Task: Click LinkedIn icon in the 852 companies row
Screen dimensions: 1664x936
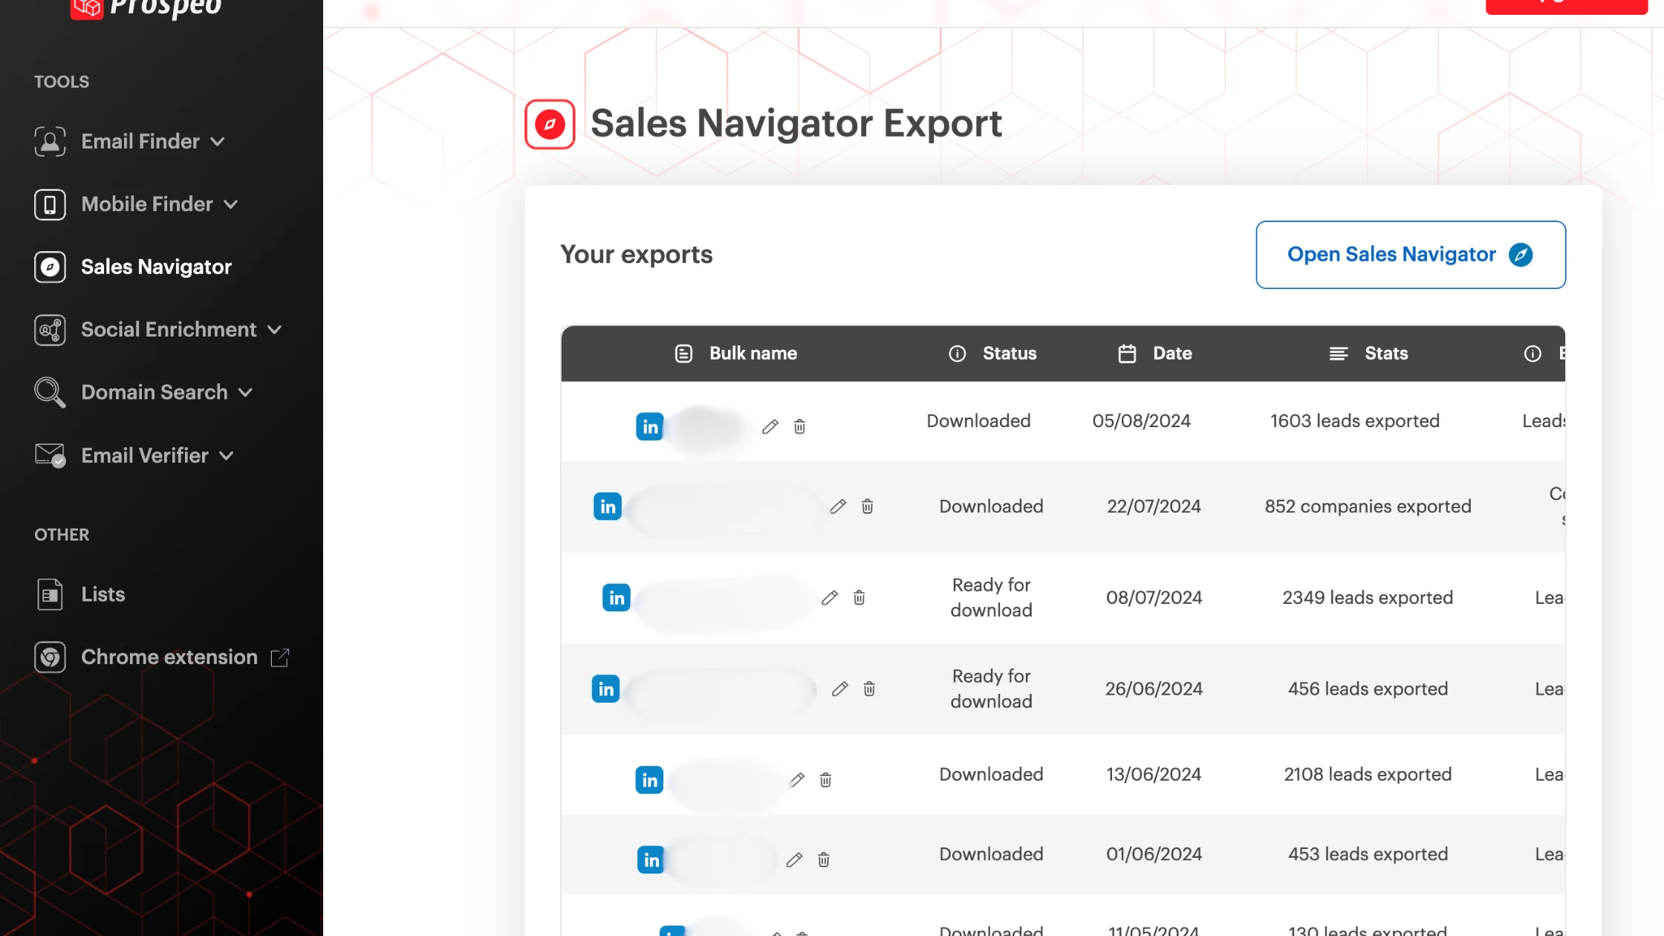Action: [x=608, y=507]
